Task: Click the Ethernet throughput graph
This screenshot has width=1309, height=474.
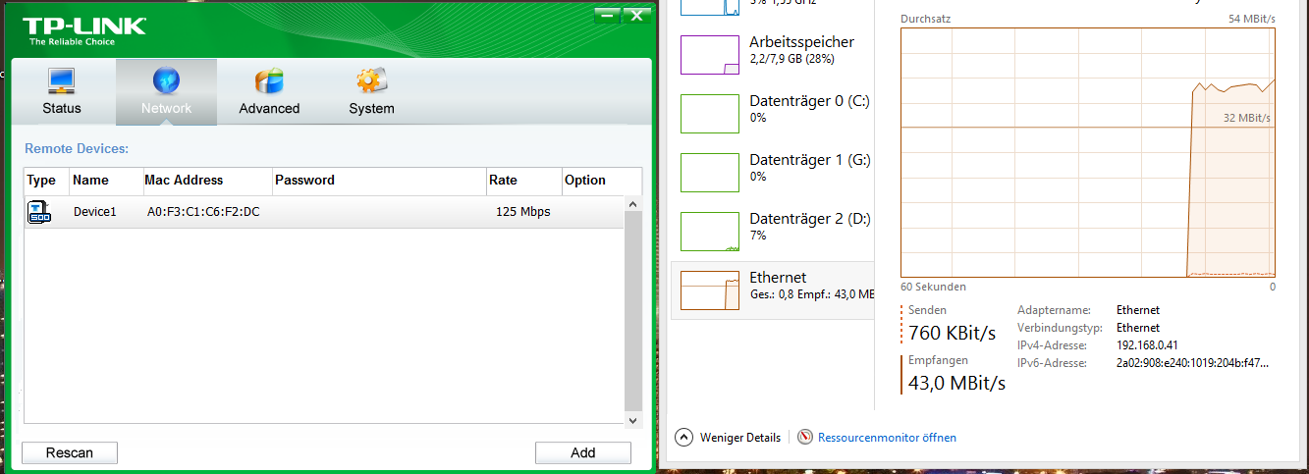Action: click(1088, 152)
